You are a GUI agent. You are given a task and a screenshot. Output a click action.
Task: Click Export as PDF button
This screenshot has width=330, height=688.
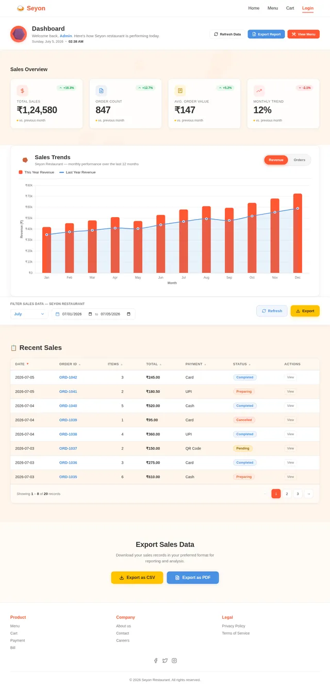(x=193, y=577)
